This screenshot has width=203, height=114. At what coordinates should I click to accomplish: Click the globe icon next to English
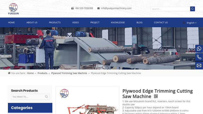coord(184,23)
